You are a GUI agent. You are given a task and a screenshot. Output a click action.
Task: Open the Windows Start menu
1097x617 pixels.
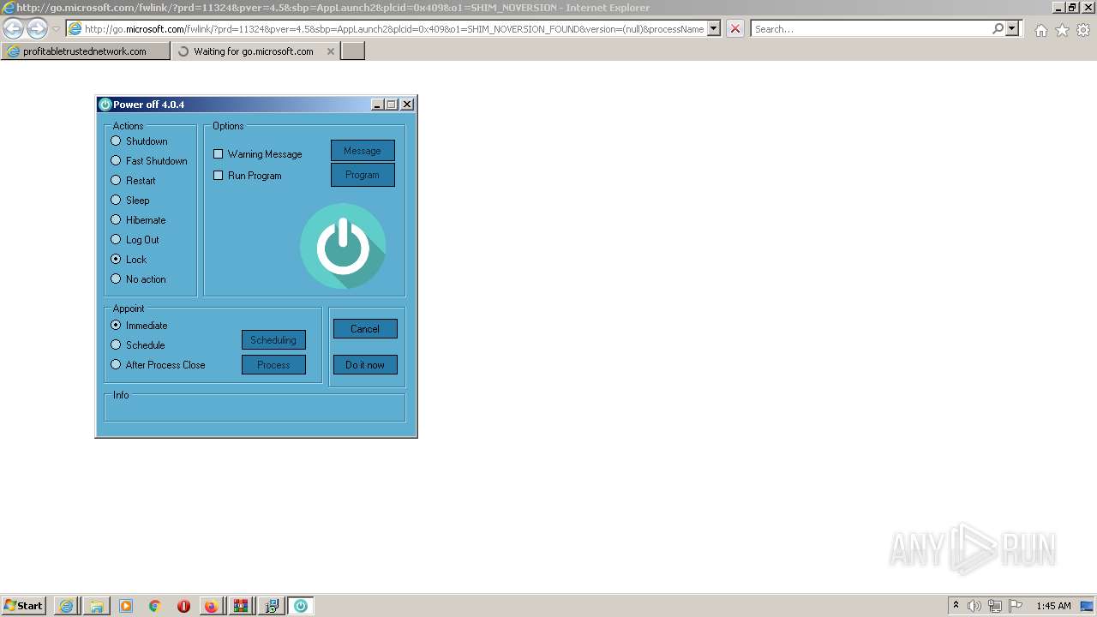click(x=23, y=606)
